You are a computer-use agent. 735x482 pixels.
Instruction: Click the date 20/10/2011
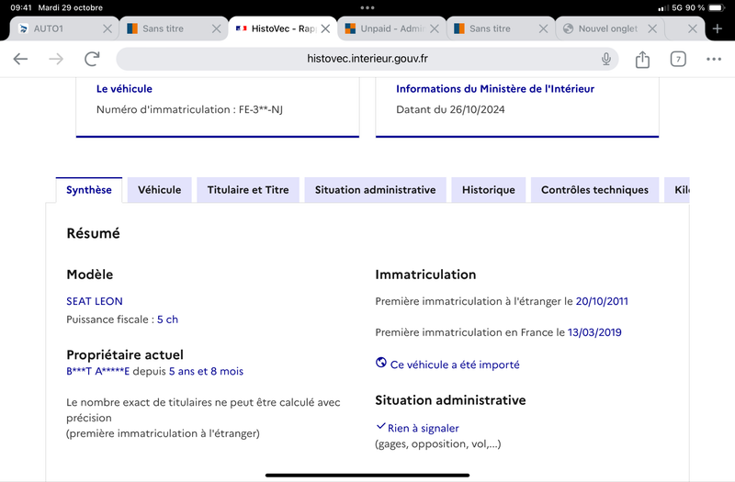[x=602, y=301]
